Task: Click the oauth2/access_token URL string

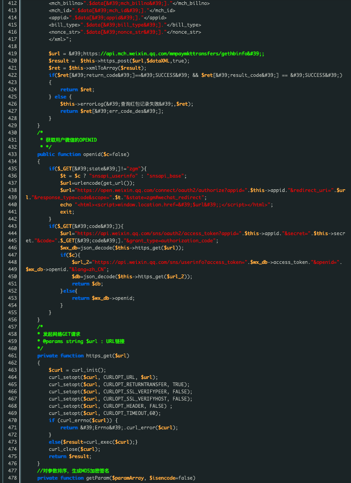Action: pyautogui.click(x=159, y=233)
